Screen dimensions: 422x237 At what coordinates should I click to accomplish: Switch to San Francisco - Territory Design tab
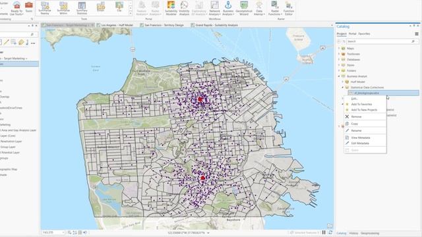click(164, 25)
